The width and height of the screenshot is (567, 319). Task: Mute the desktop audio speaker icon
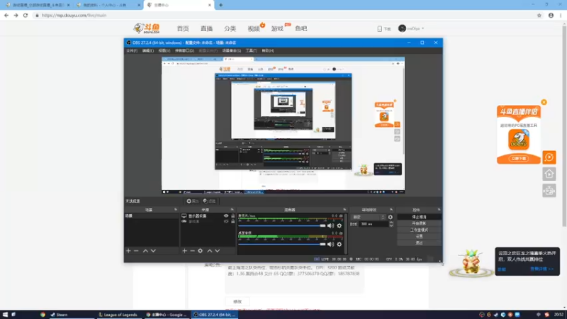(x=330, y=244)
